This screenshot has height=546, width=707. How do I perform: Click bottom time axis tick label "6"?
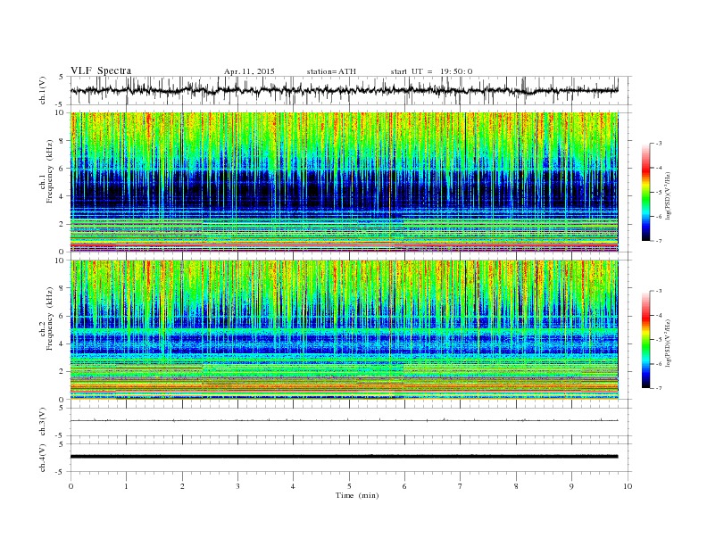pyautogui.click(x=404, y=486)
